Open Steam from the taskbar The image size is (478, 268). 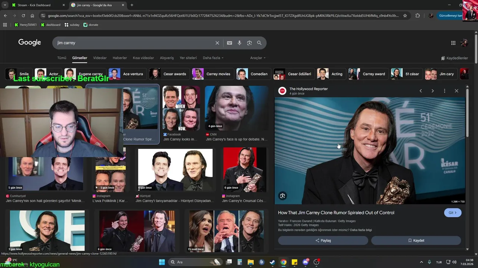[x=272, y=262]
